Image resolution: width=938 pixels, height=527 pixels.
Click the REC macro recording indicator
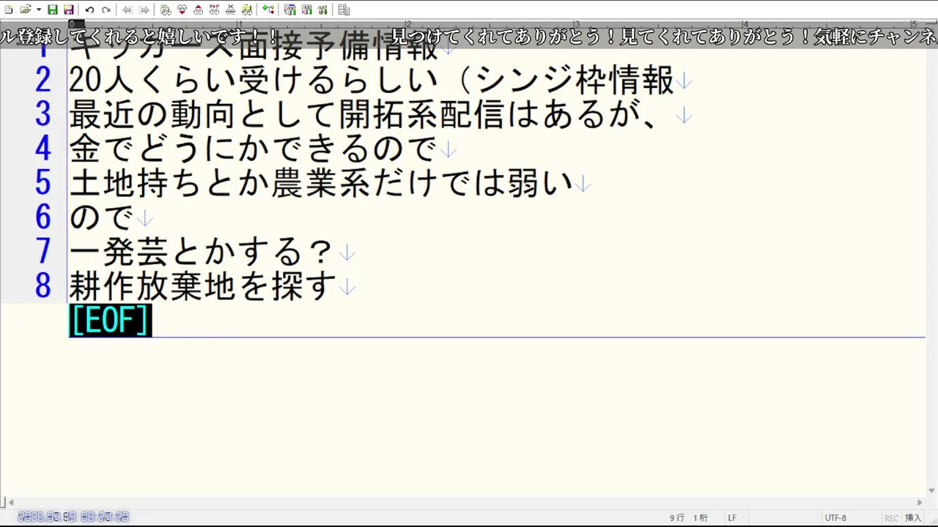point(891,517)
